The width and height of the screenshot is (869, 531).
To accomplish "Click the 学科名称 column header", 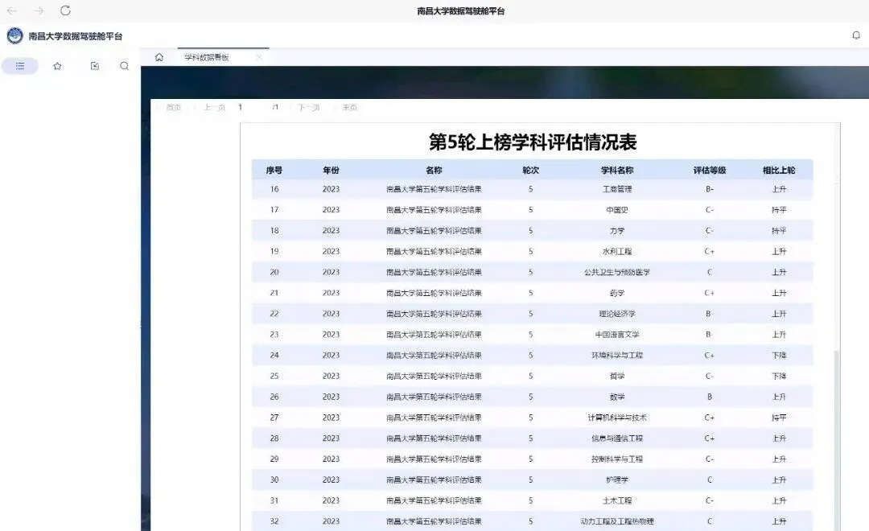I will [617, 171].
